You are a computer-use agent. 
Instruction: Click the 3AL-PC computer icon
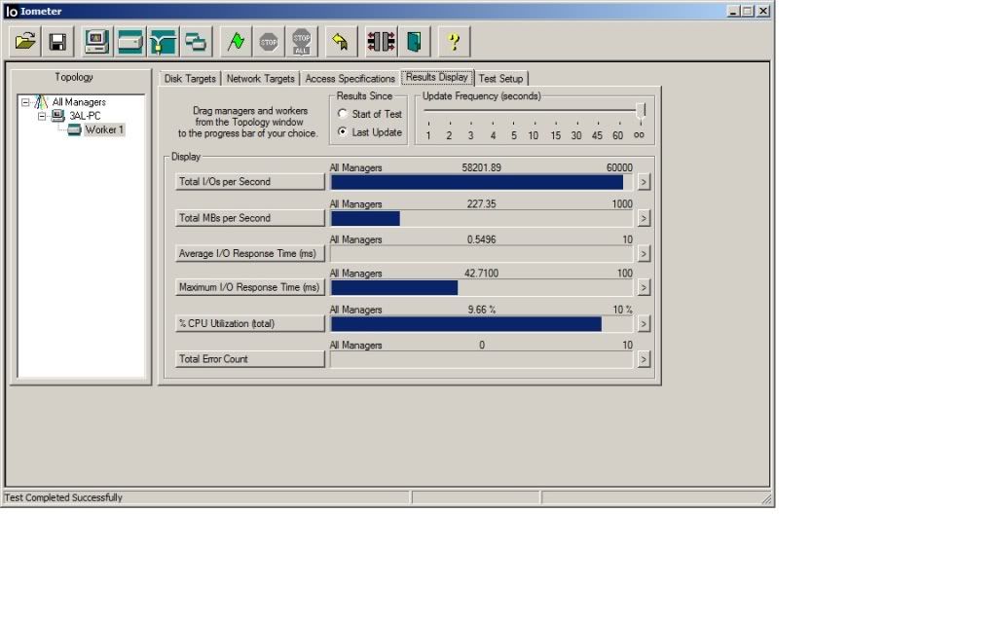pyautogui.click(x=57, y=116)
